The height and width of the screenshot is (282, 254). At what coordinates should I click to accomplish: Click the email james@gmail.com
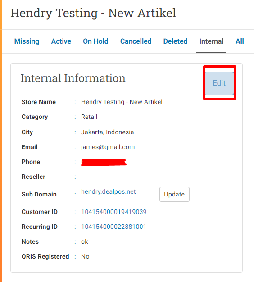(x=108, y=147)
